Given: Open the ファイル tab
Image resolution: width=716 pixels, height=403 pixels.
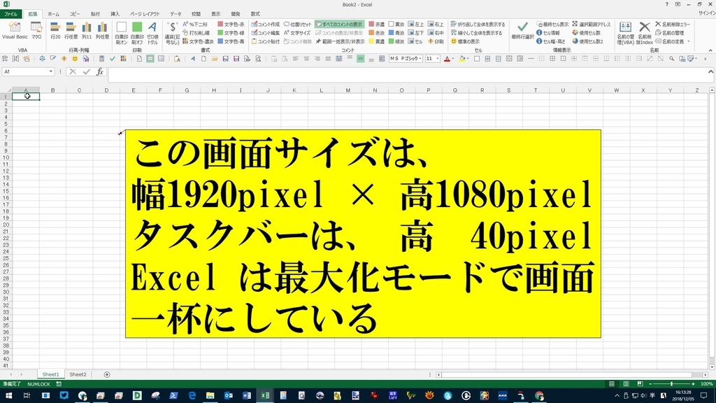Looking at the screenshot, I should click(10, 14).
